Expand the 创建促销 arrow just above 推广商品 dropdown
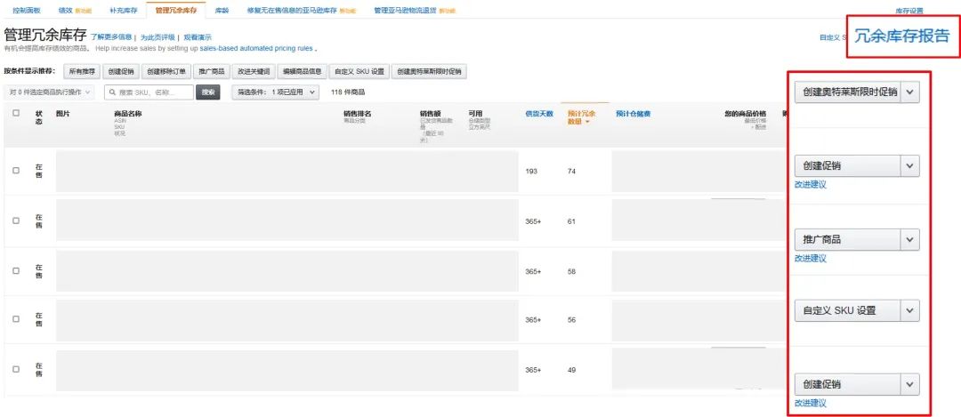Screen dimensions: 961x417 (909, 165)
